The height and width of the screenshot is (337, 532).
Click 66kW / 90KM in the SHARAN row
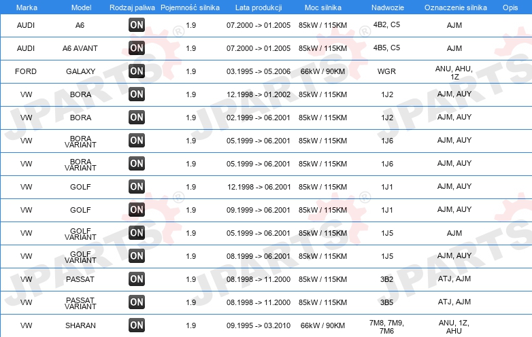(x=322, y=325)
